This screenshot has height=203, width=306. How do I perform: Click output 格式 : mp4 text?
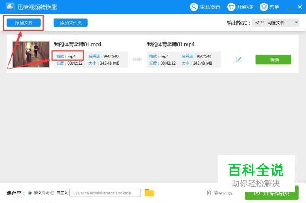click(x=159, y=57)
